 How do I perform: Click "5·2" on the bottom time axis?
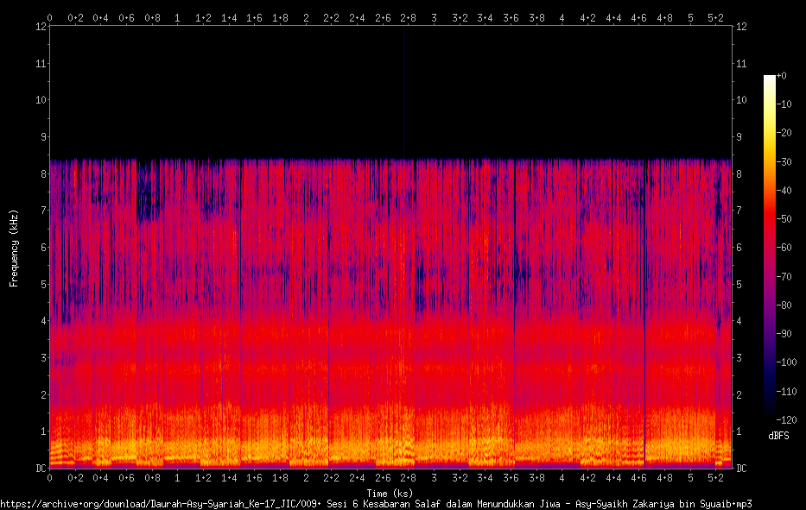click(x=715, y=478)
